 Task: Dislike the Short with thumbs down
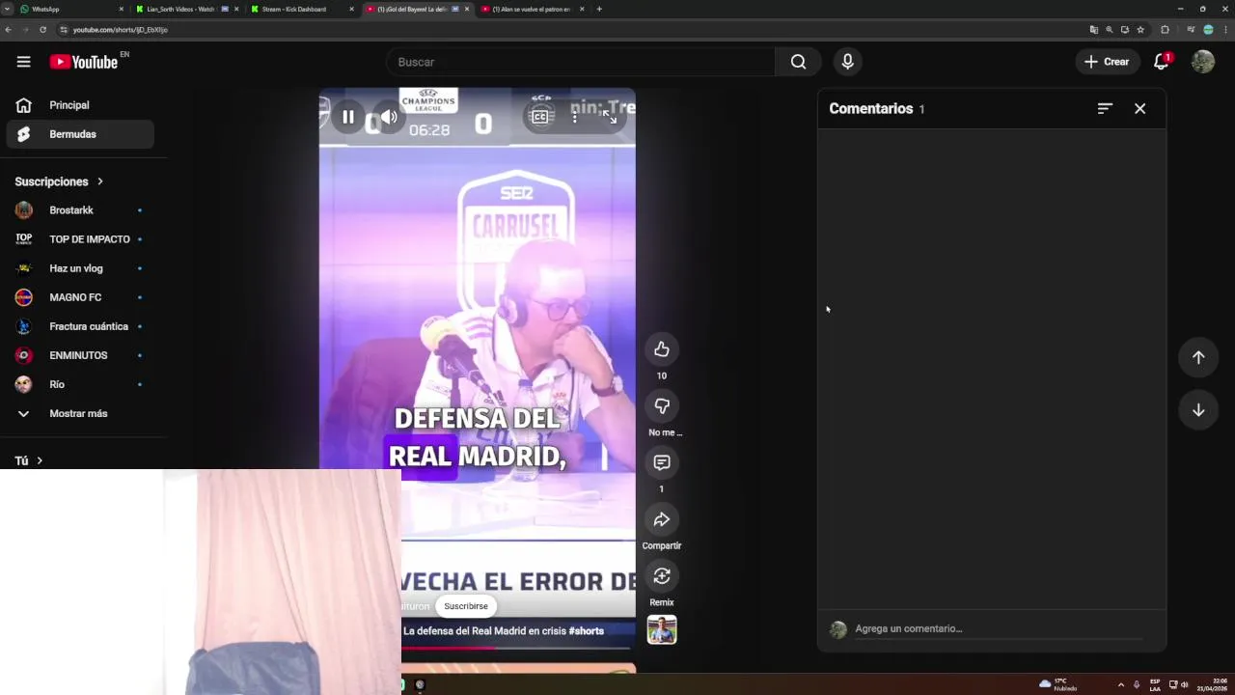pos(662,406)
